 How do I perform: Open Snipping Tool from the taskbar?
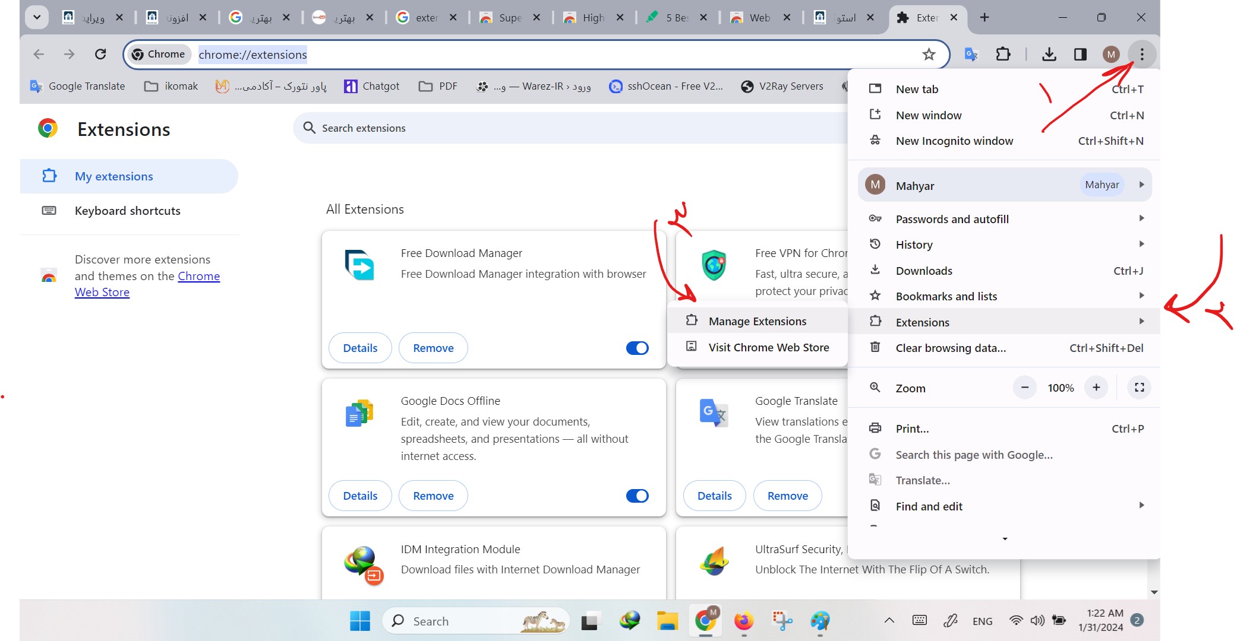click(x=782, y=621)
